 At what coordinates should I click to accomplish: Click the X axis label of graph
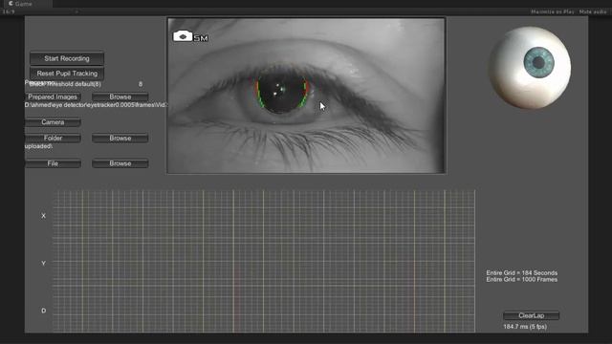point(43,216)
